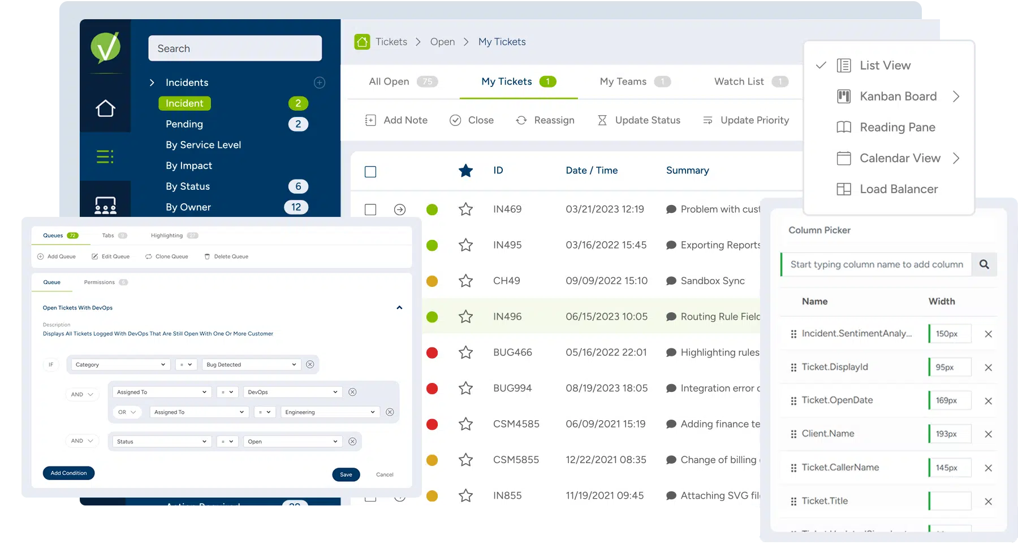Image resolution: width=1018 pixels, height=545 pixels.
Task: Open the Permissions tab
Action: (x=106, y=282)
